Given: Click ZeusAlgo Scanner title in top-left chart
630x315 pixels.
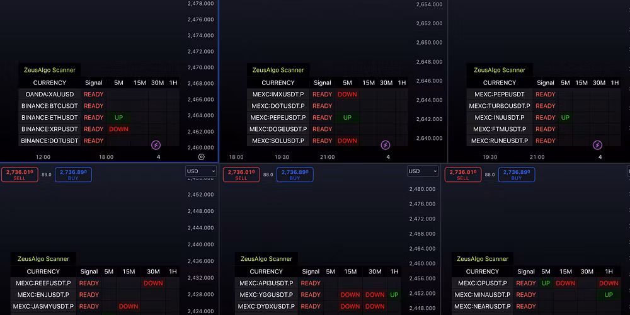Looking at the screenshot, I should (50, 70).
